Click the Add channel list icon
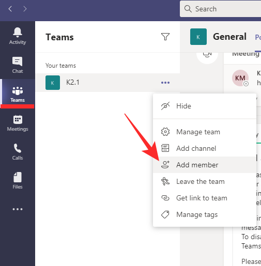 (165, 148)
